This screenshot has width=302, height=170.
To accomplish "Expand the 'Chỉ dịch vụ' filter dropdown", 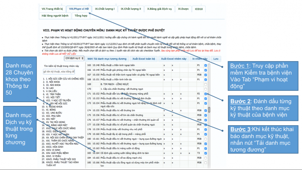I will point(74,58).
